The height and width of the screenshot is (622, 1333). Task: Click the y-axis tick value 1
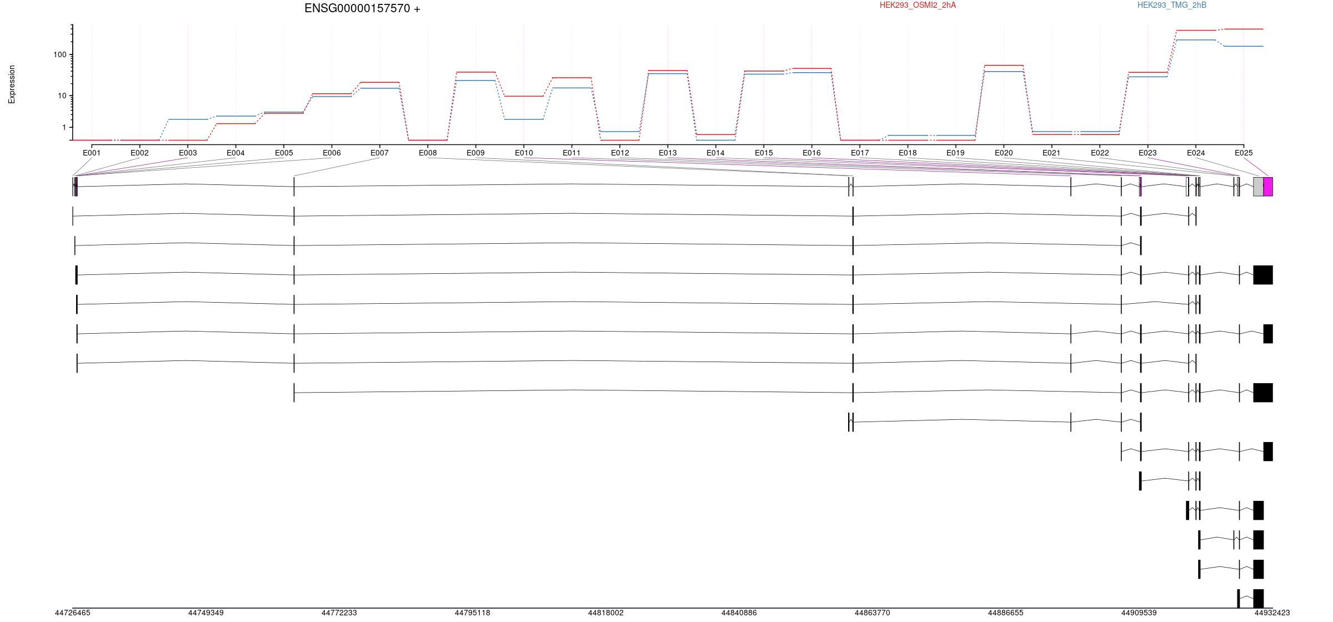pos(64,127)
